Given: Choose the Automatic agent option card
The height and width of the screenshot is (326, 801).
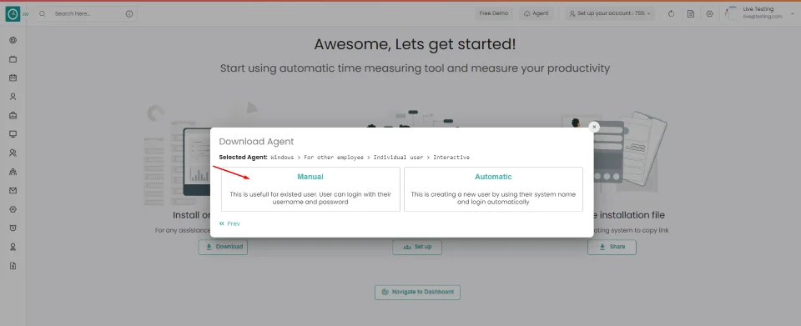Looking at the screenshot, I should [x=493, y=189].
